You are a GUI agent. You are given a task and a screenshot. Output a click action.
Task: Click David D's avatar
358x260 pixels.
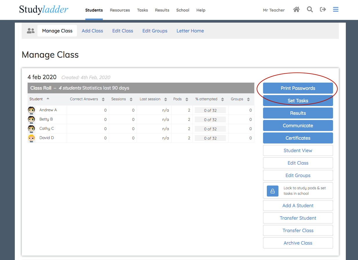[x=31, y=138]
